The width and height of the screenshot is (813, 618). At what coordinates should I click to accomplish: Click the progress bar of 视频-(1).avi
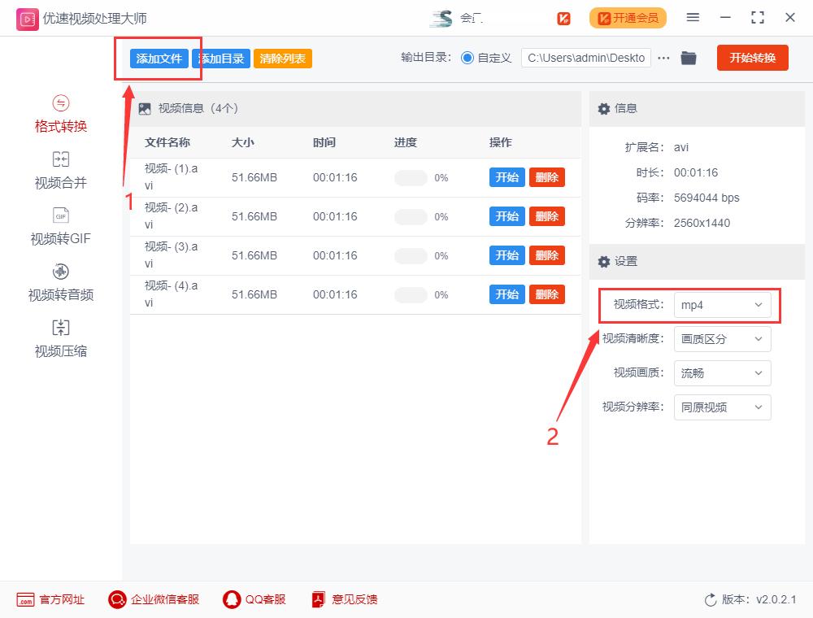(x=411, y=177)
